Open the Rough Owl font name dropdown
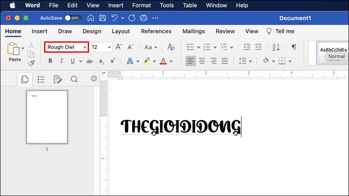 (85, 47)
